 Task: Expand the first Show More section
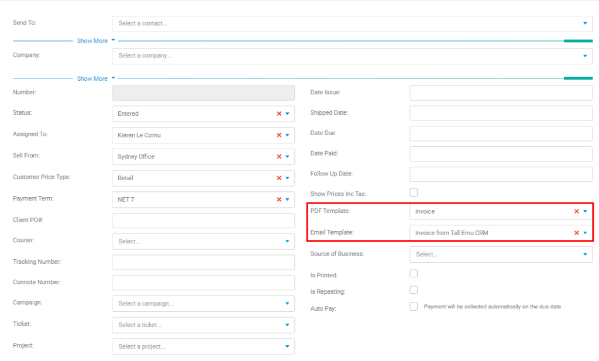tap(92, 40)
